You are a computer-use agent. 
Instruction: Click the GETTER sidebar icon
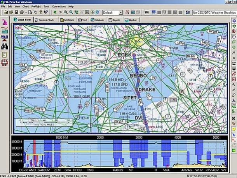[5, 63]
